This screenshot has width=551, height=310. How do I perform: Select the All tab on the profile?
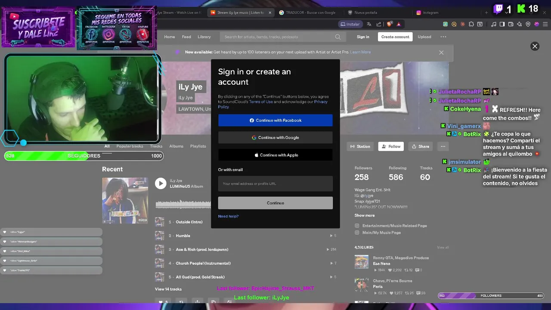coord(107,146)
